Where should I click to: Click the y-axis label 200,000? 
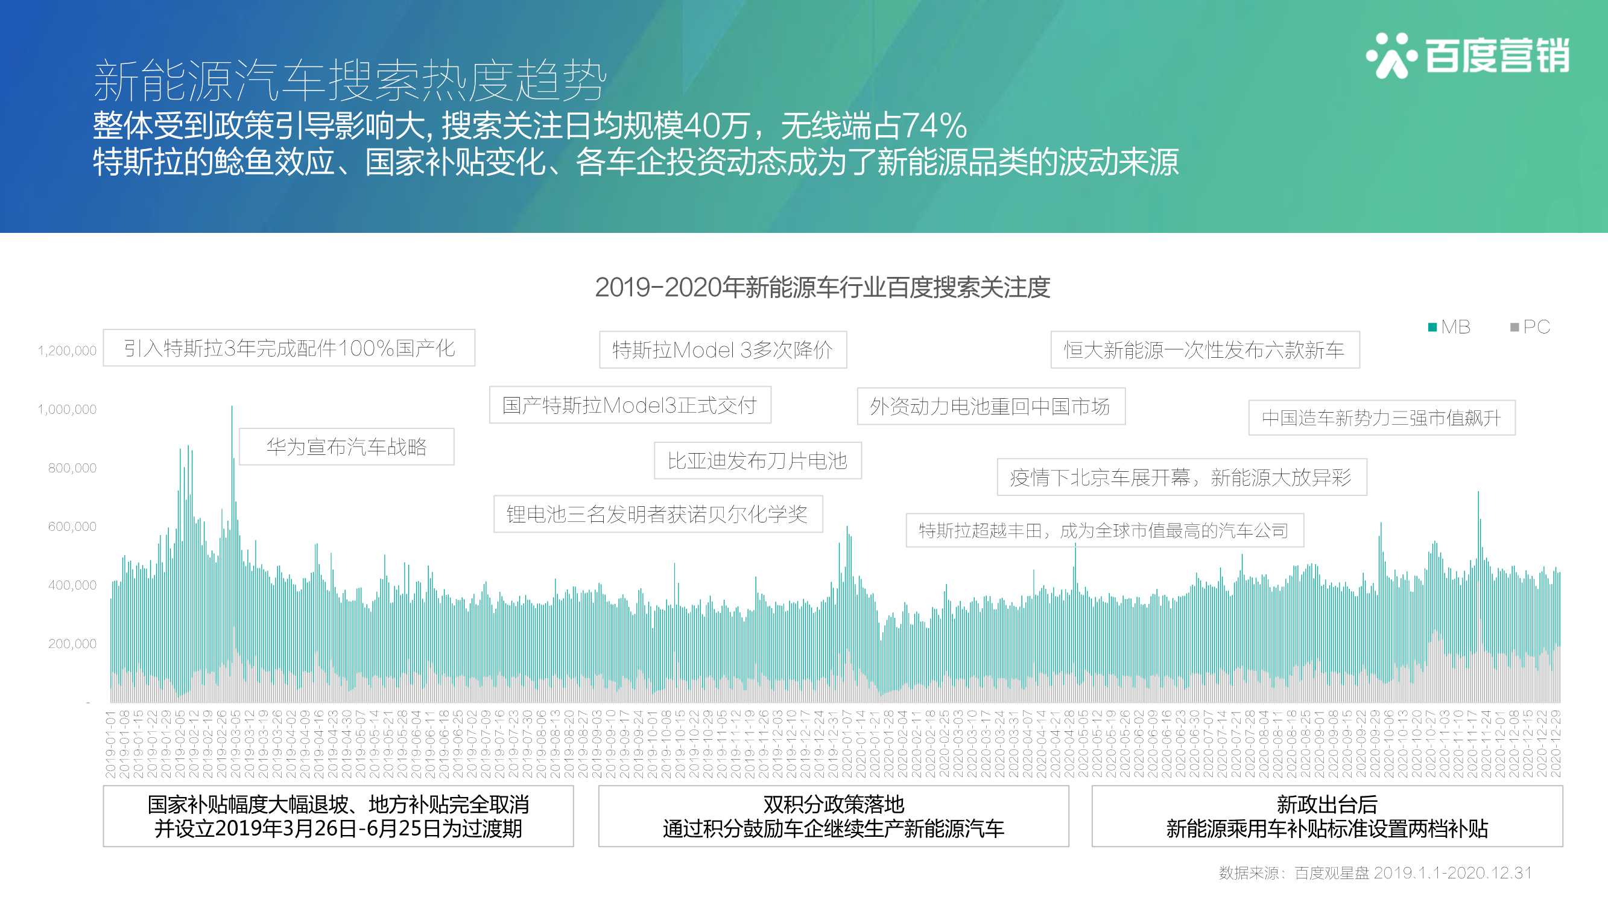tap(72, 644)
